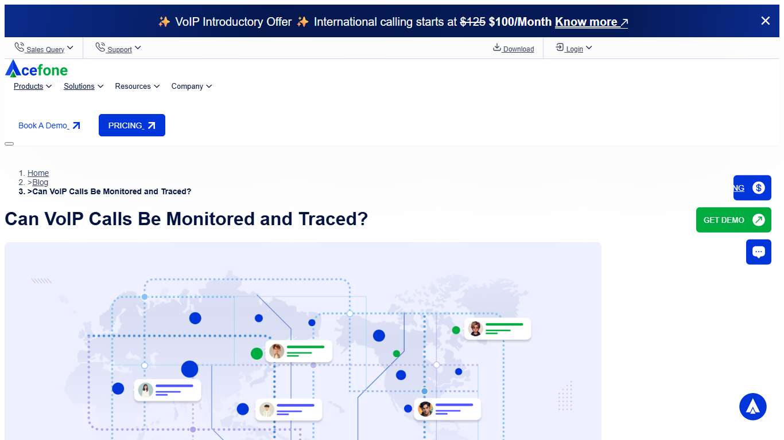784x440 pixels.
Task: Open the Resources menu chevron
Action: point(156,86)
